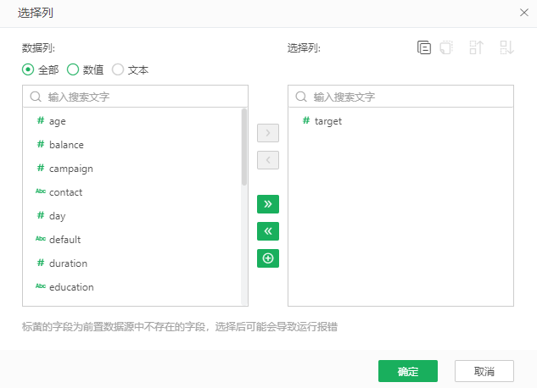Click the data list vertical scrollbar
Image resolution: width=537 pixels, height=388 pixels.
pyautogui.click(x=244, y=146)
